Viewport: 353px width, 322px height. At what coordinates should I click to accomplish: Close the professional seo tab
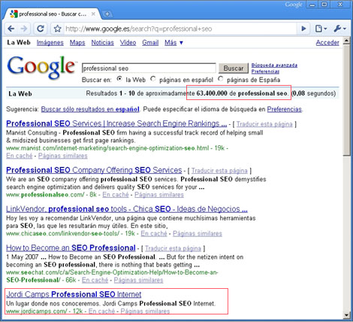click(93, 14)
